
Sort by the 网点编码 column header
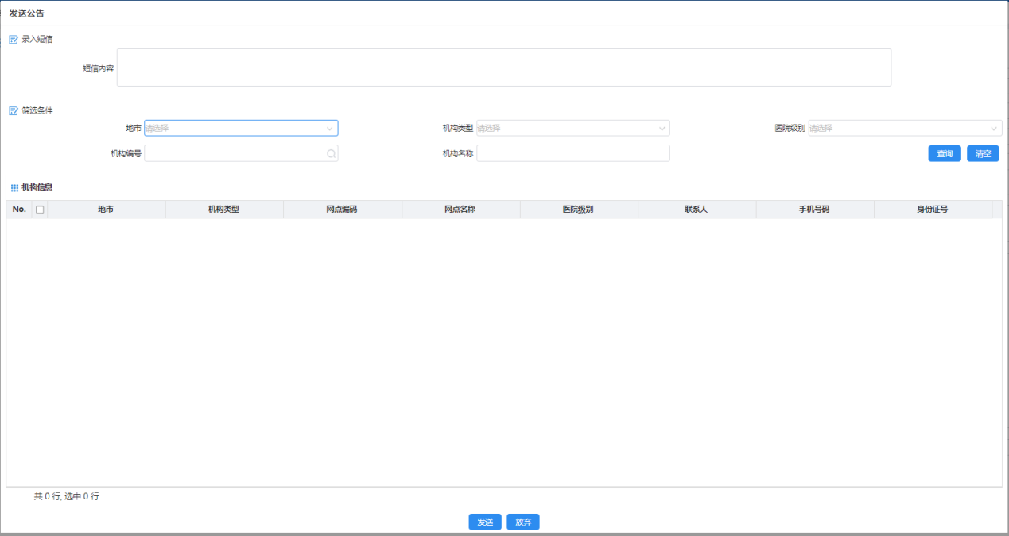342,210
